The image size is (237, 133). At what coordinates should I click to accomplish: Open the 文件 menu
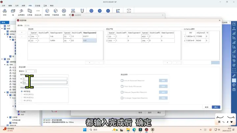(x=3, y=6)
